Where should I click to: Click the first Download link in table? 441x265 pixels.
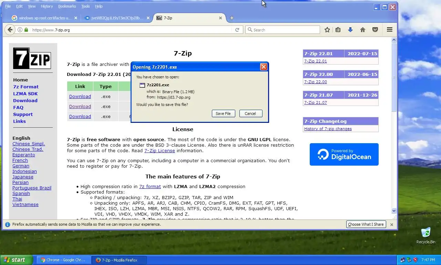[x=80, y=96]
